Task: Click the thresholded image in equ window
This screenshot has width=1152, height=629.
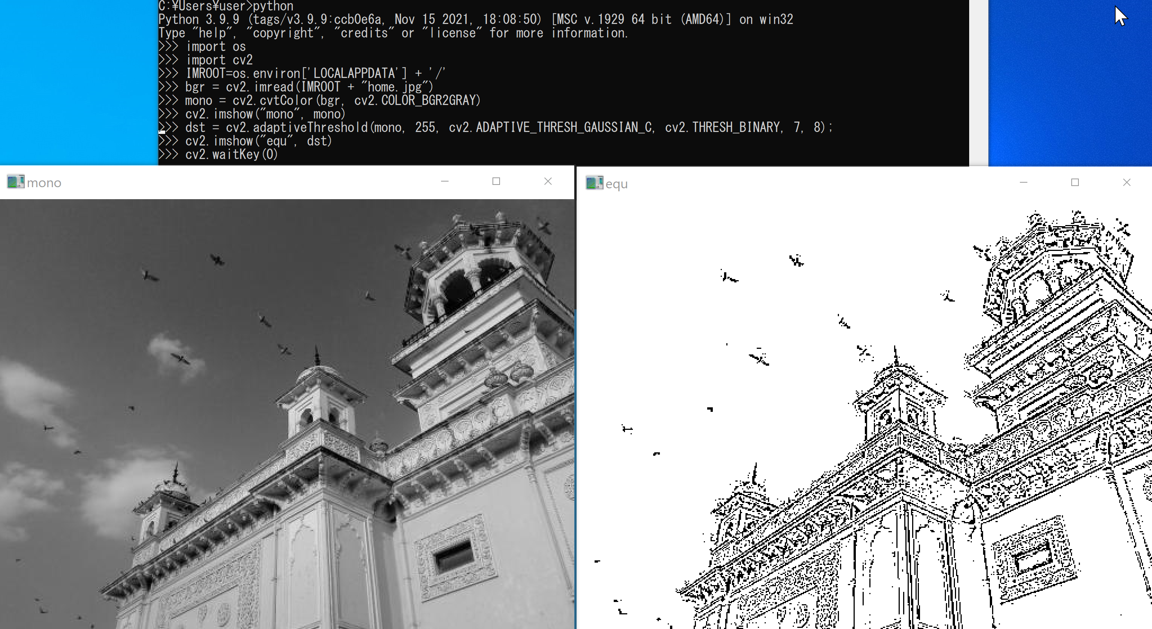Action: (864, 414)
